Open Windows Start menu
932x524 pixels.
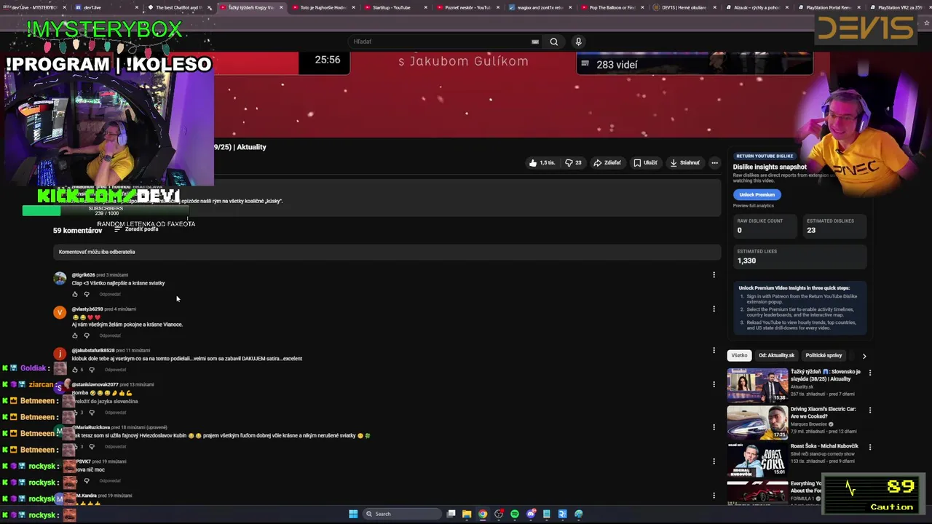click(x=353, y=514)
